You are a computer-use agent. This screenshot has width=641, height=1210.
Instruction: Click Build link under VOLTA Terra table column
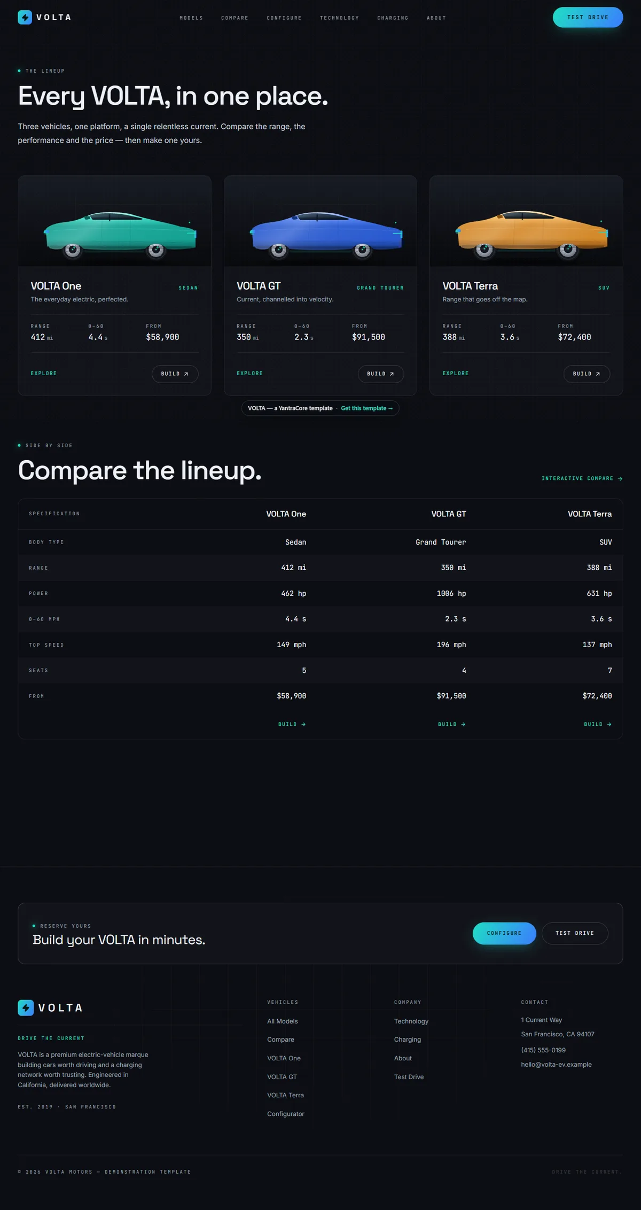[598, 724]
